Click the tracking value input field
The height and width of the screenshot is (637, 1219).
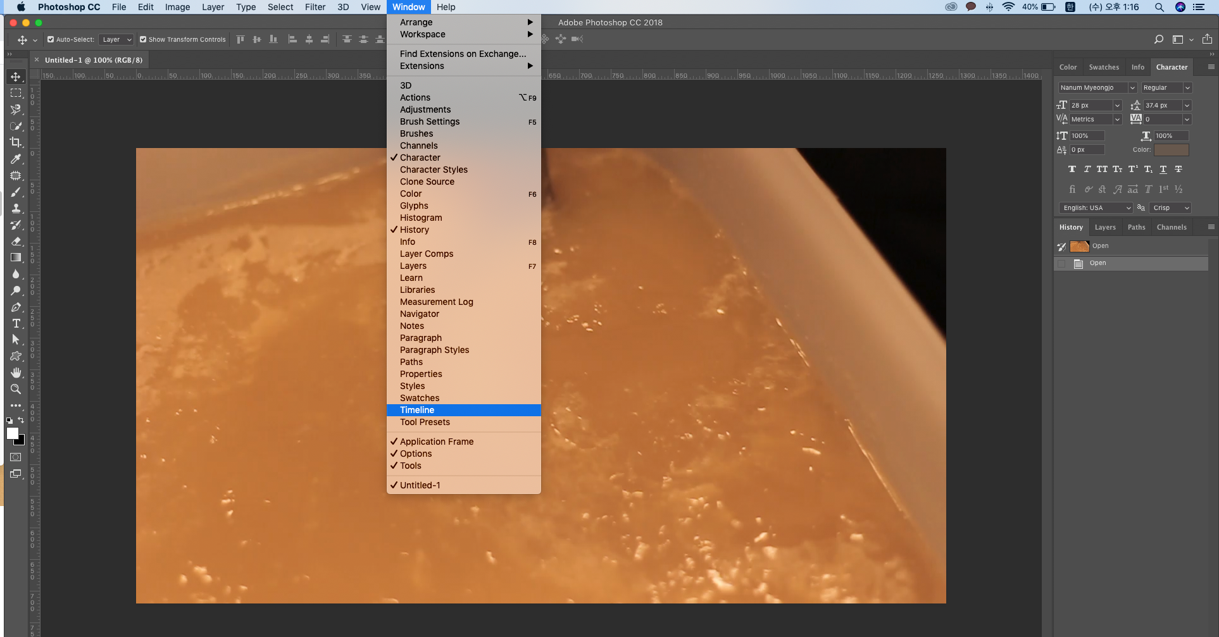click(x=1162, y=119)
